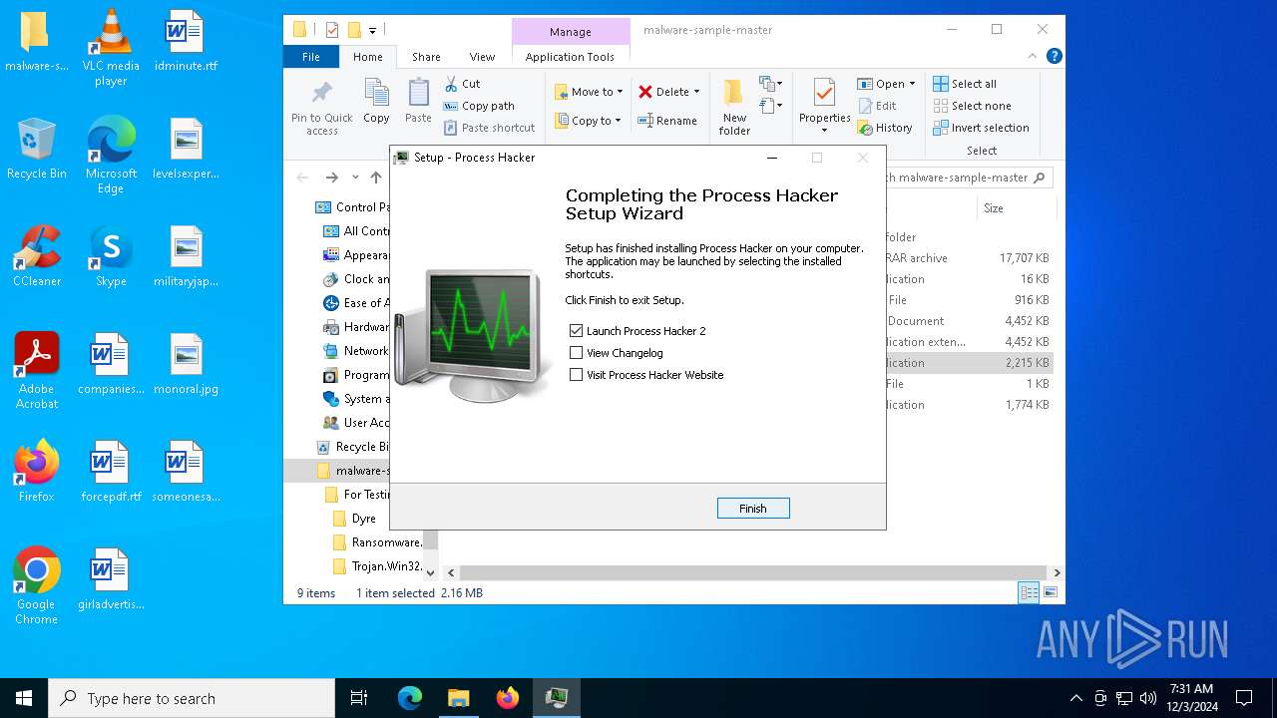This screenshot has width=1277, height=718.
Task: Click Cut scissors in Explorer ribbon
Action: click(462, 84)
